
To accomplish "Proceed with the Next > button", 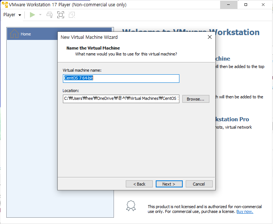I will coord(169,184).
